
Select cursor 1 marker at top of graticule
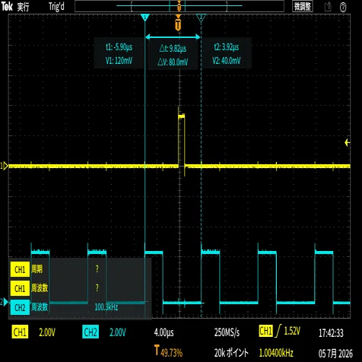[x=144, y=17]
